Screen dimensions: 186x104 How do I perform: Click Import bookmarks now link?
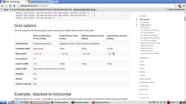pos(85,10)
